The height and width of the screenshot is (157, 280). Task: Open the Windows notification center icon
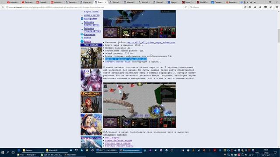[275, 153]
